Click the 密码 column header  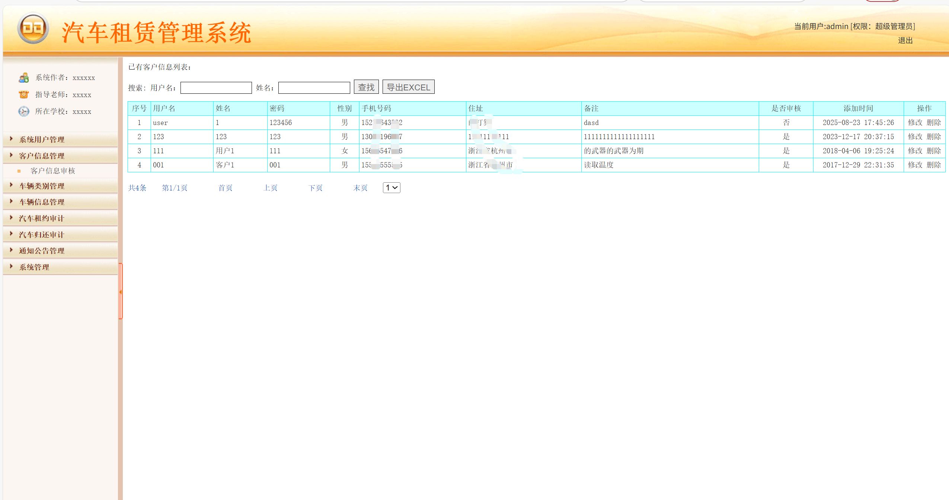(298, 108)
